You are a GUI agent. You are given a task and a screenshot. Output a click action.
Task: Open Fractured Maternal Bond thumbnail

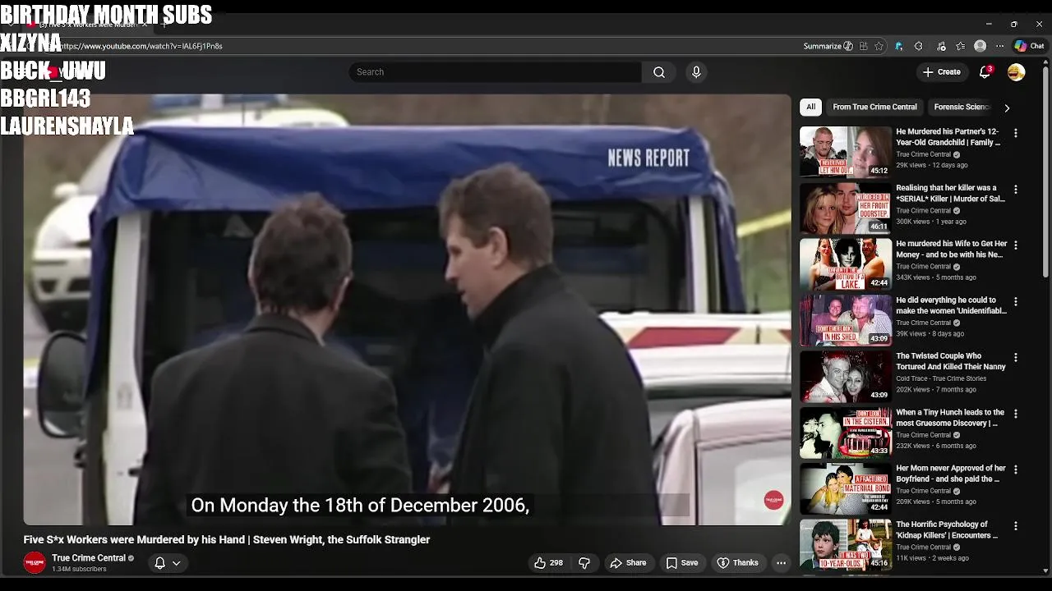pos(846,489)
